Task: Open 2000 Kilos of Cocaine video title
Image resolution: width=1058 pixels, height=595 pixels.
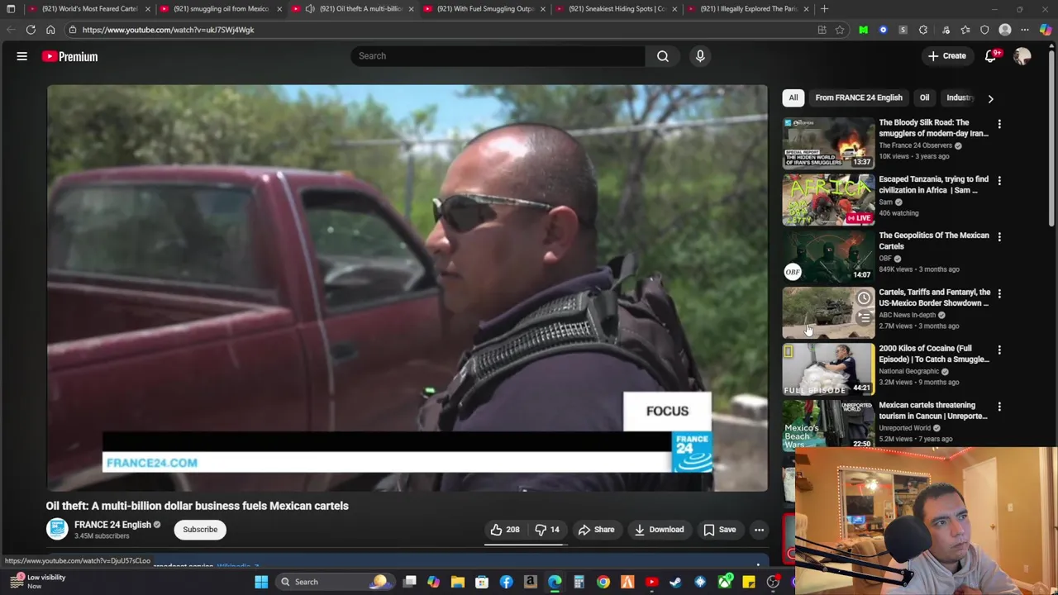Action: point(933,354)
